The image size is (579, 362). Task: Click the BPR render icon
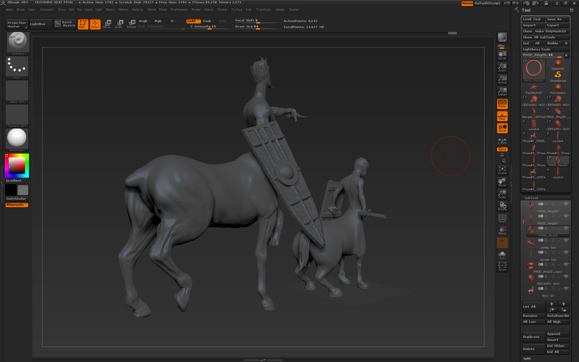tap(502, 37)
